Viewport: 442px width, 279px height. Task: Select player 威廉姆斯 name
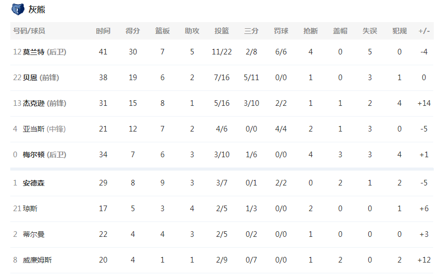click(x=37, y=260)
